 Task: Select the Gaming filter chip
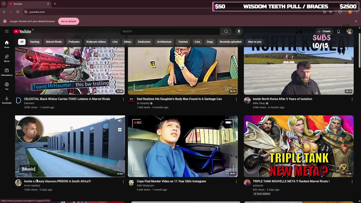(x=35, y=42)
